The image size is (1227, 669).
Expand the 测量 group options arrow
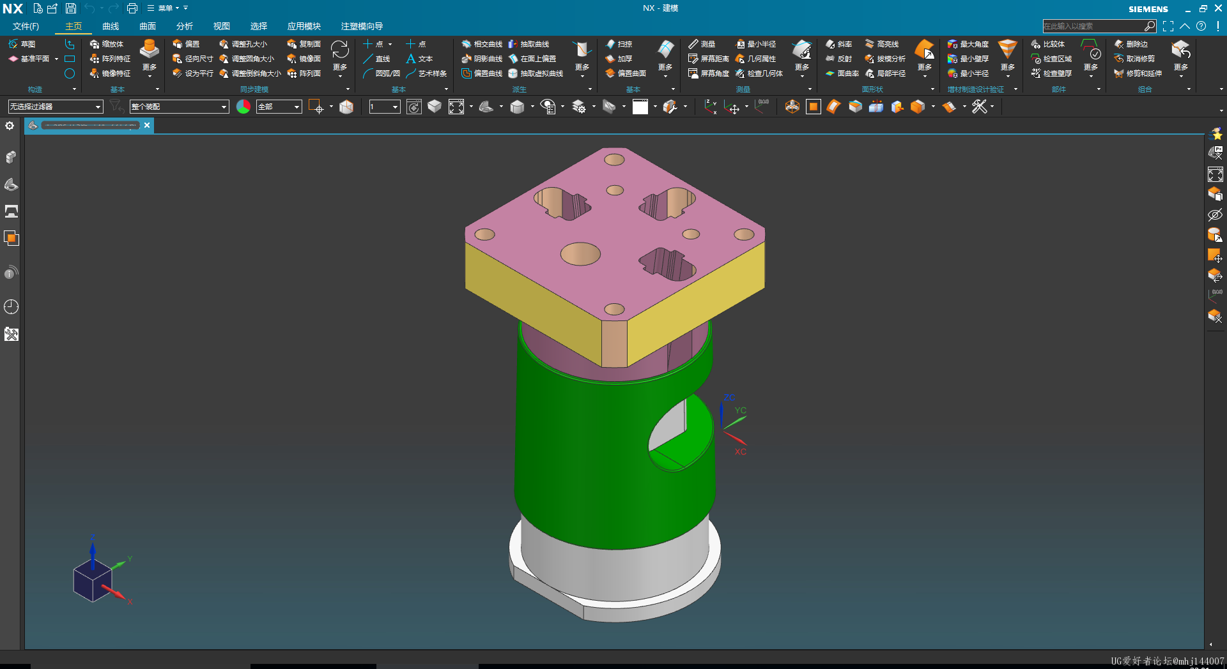[810, 89]
